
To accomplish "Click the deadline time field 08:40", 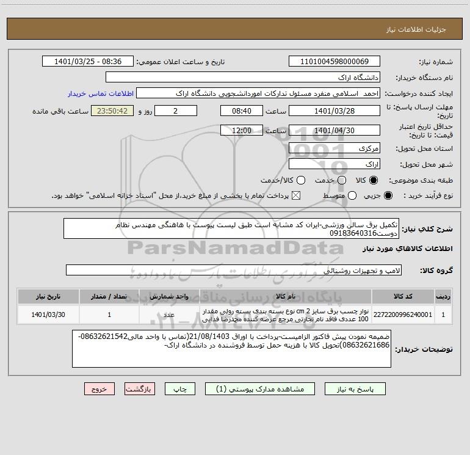I will click(x=242, y=111).
